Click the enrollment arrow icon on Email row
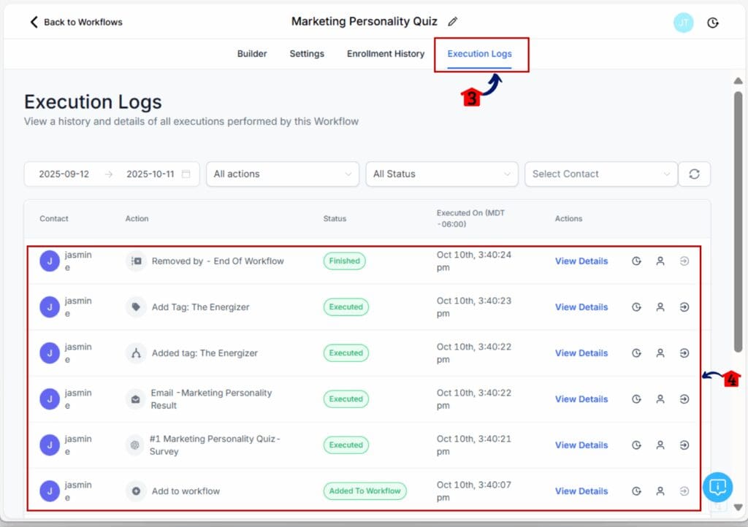 click(684, 399)
